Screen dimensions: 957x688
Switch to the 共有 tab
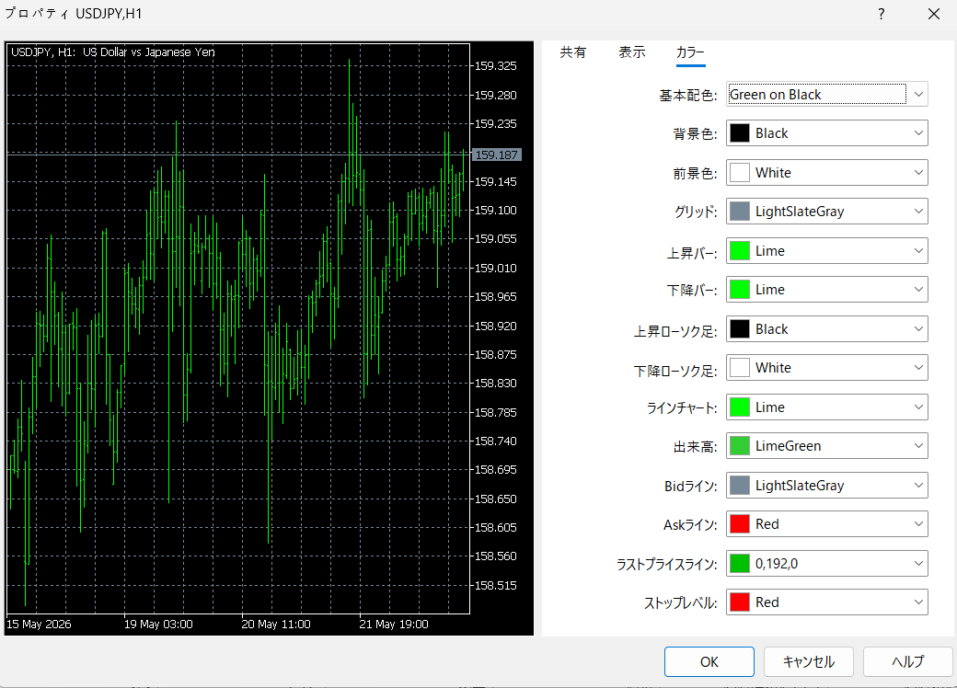pyautogui.click(x=572, y=52)
